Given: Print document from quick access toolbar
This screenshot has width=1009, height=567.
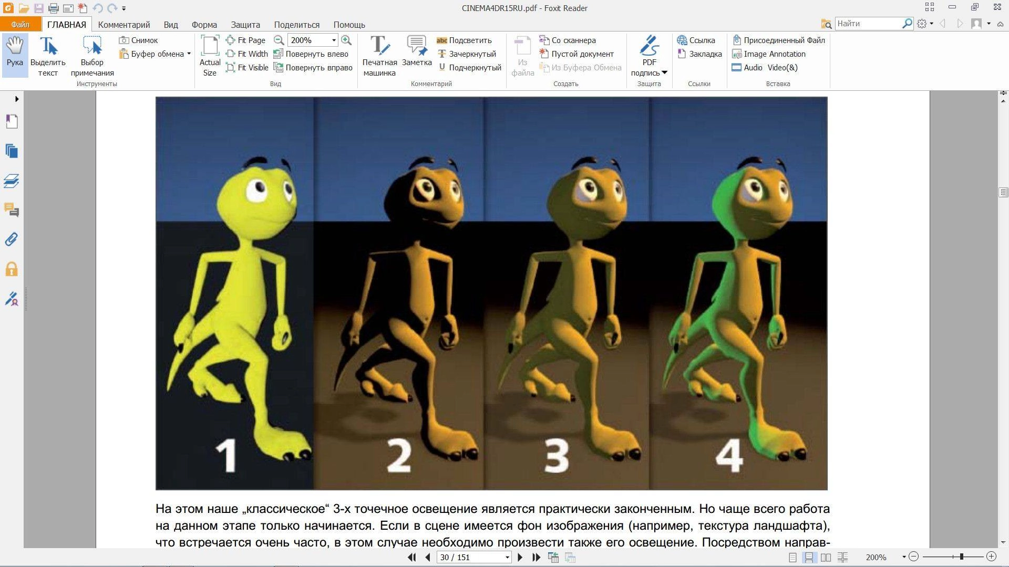Looking at the screenshot, I should coord(53,8).
